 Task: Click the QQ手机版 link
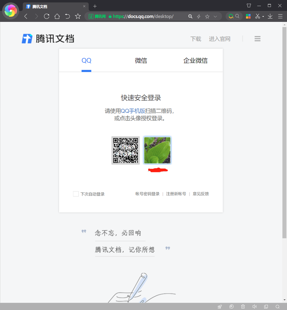click(x=133, y=111)
